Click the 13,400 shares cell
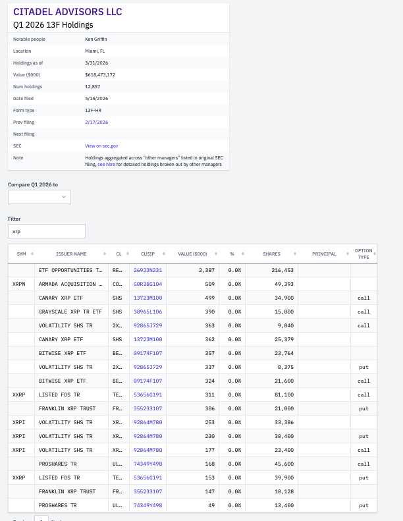The width and height of the screenshot is (403, 521). 271,505
